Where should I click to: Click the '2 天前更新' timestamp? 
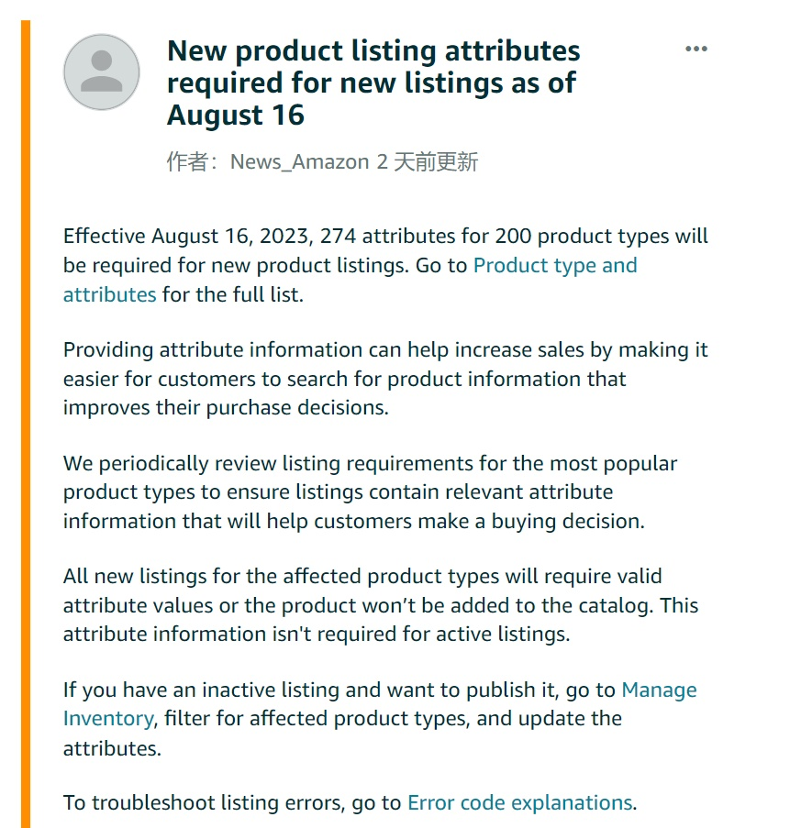click(x=428, y=161)
